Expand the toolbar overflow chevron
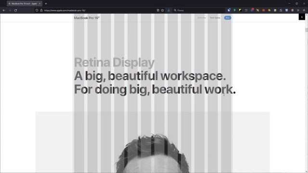Image resolution: width=308 pixels, height=173 pixels. [x=298, y=10]
